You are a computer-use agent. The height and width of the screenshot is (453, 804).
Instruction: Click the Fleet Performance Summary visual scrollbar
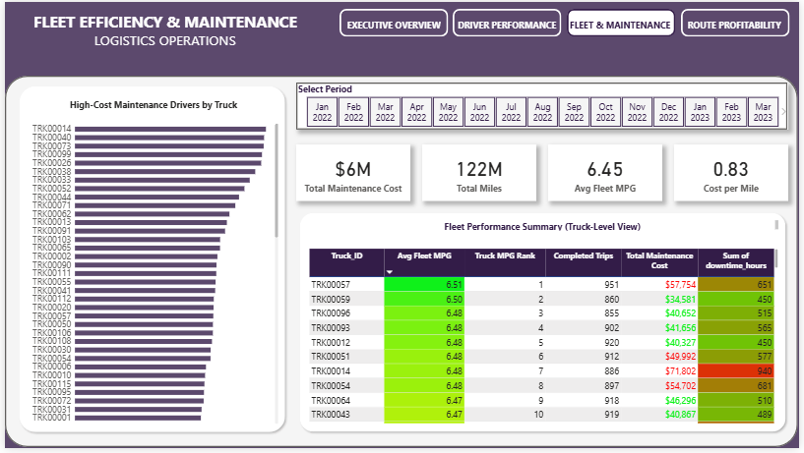(x=776, y=225)
